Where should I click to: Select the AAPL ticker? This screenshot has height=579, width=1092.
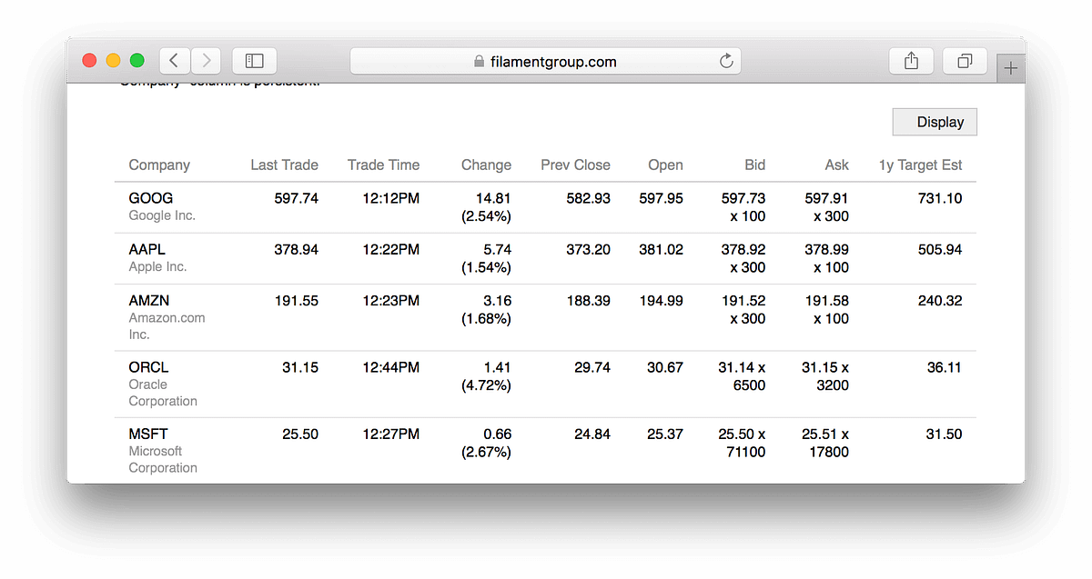pyautogui.click(x=147, y=249)
